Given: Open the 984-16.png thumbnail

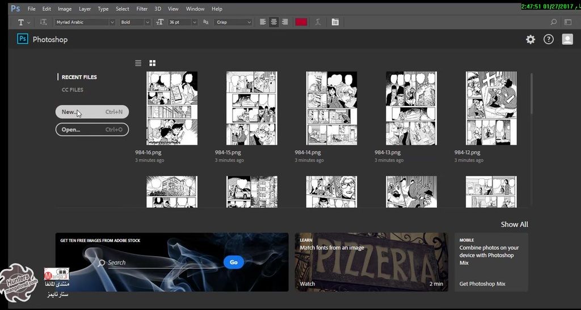Looking at the screenshot, I should tap(172, 108).
